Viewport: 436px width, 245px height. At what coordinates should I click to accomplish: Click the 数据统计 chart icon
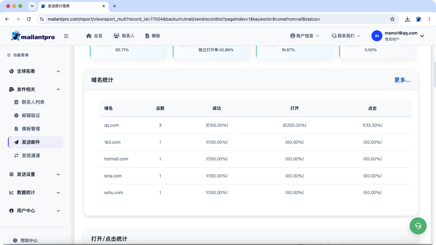11,193
